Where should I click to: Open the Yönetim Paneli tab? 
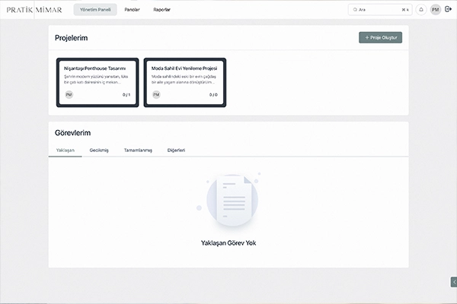click(95, 10)
